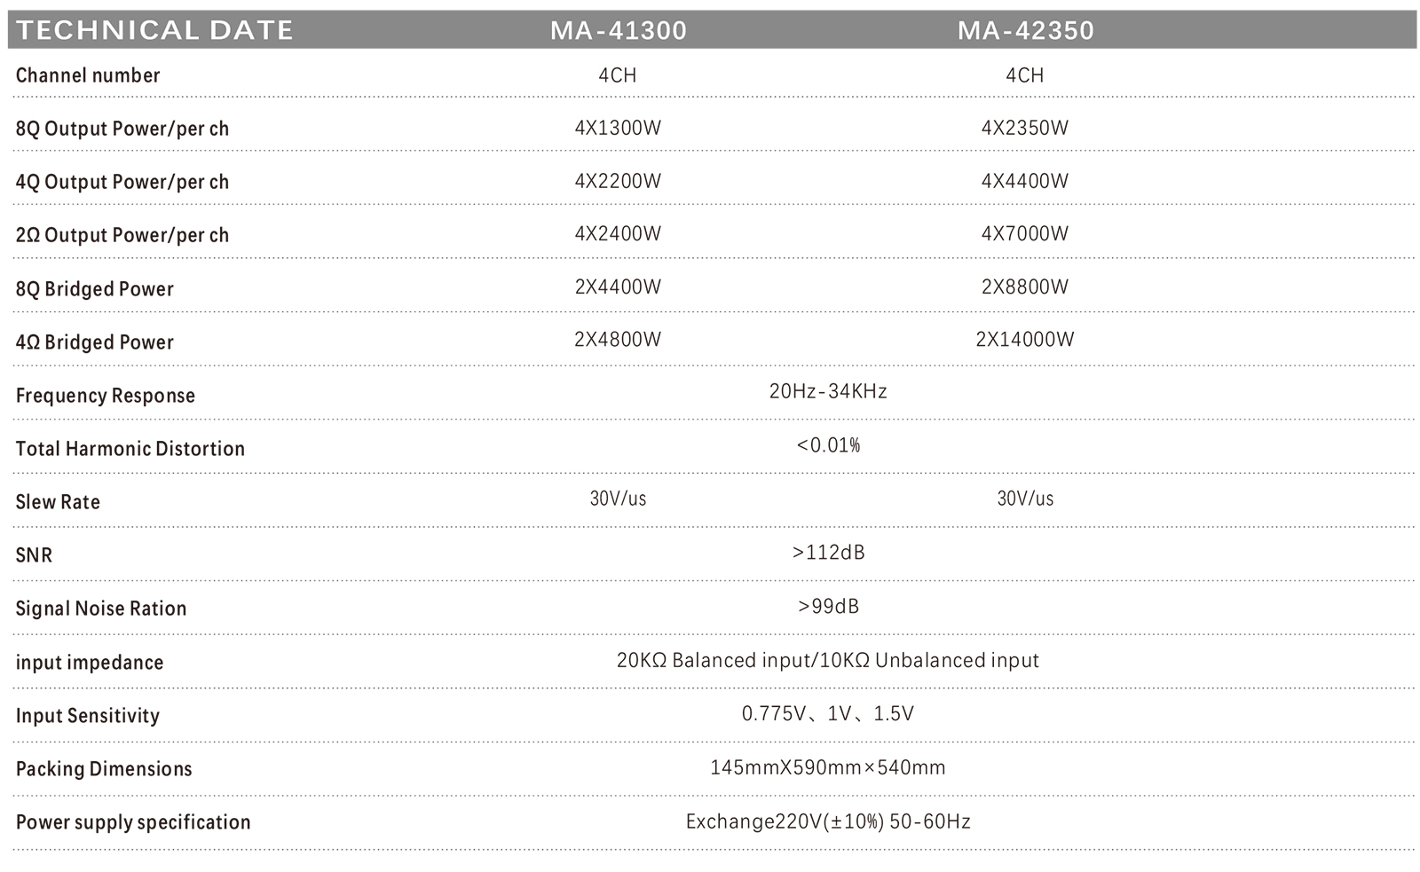Click the 20Hz-34KHz frequency response value

[828, 391]
